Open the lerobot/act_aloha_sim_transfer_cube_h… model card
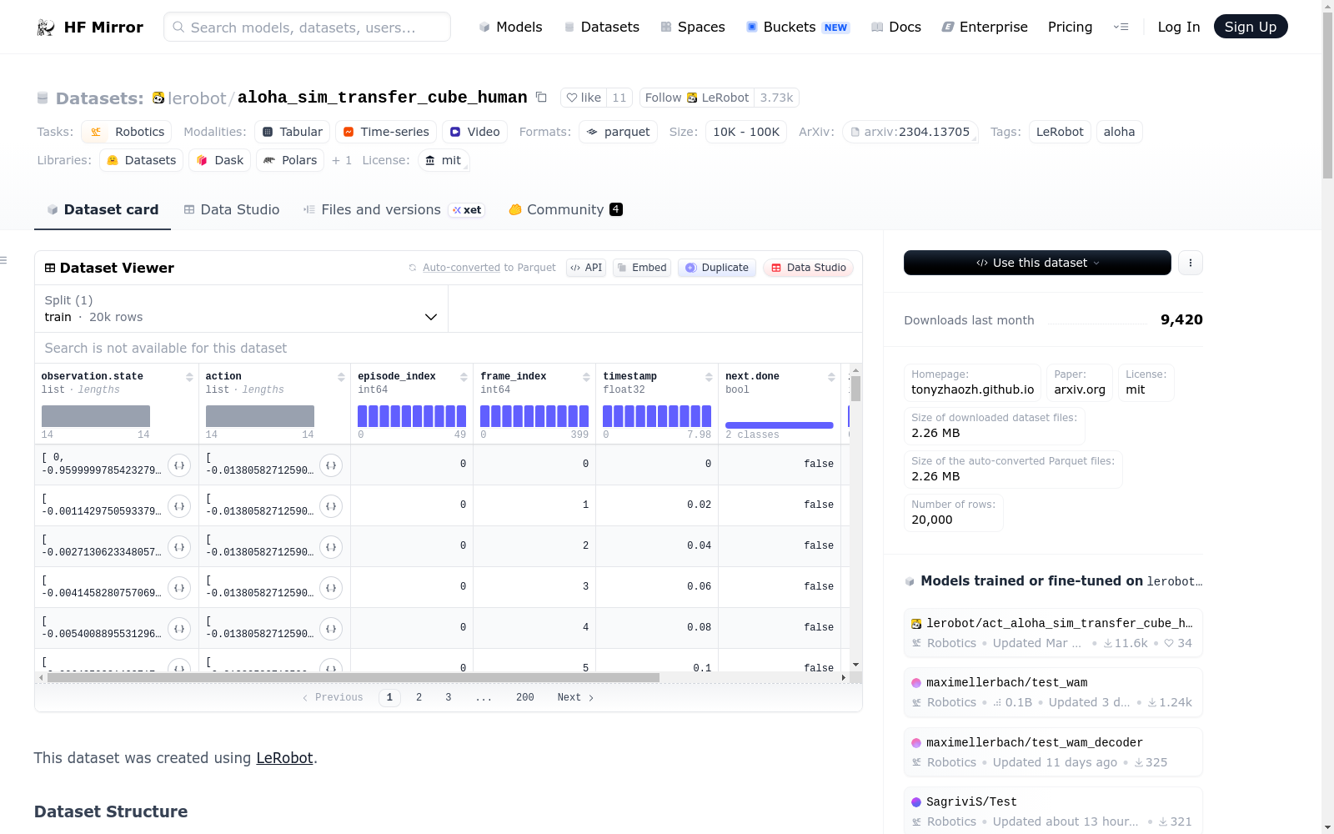Viewport: 1334px width, 834px height. pos(1053,633)
